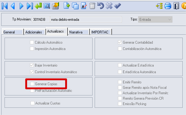Jump to the last record
The image size is (186, 115).
point(30,6)
